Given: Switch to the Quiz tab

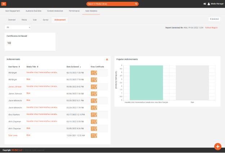Looking at the screenshot, I should [x=35, y=20].
